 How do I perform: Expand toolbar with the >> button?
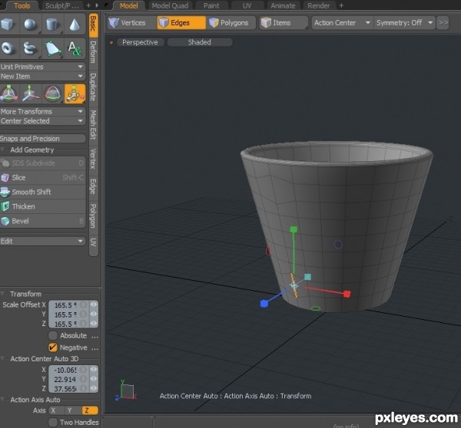tap(443, 22)
